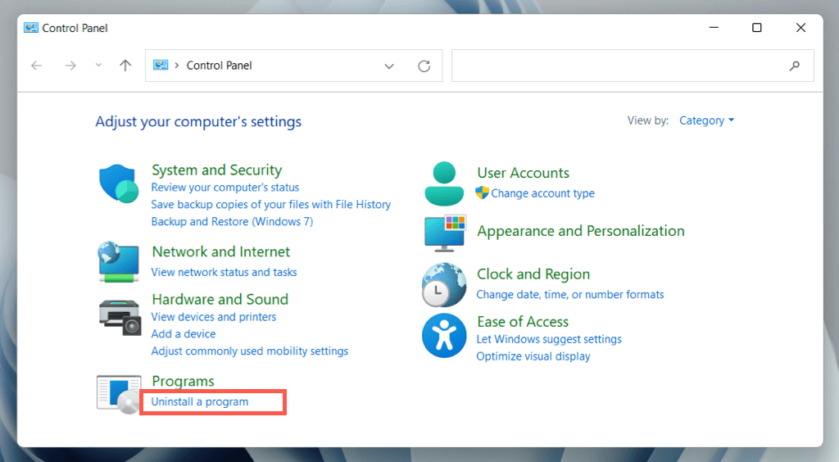Open the Network and Internet globe icon
This screenshot has height=462, width=839.
[x=119, y=261]
